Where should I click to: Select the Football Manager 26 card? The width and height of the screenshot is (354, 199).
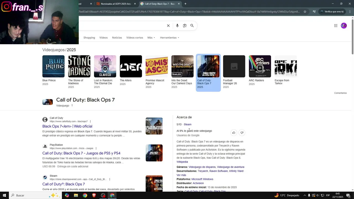click(x=234, y=72)
